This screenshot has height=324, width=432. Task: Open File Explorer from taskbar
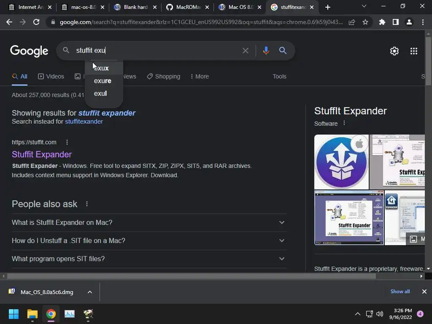32,314
